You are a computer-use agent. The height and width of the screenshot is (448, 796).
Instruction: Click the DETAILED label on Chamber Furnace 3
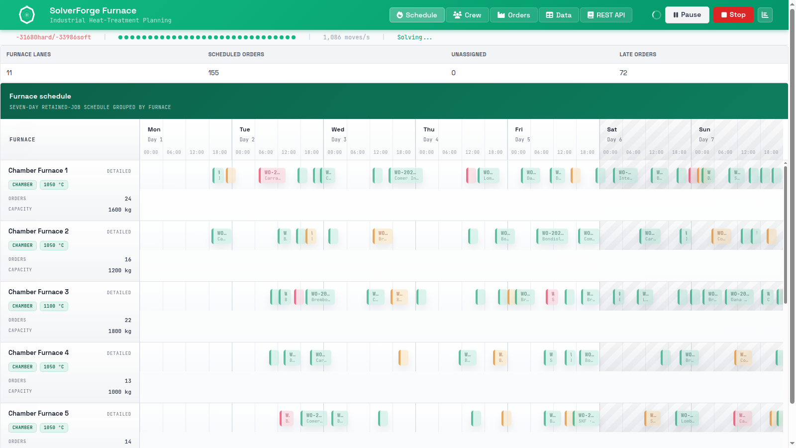click(119, 293)
